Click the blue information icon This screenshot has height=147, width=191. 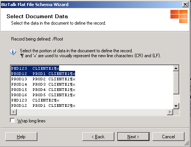click(13, 52)
